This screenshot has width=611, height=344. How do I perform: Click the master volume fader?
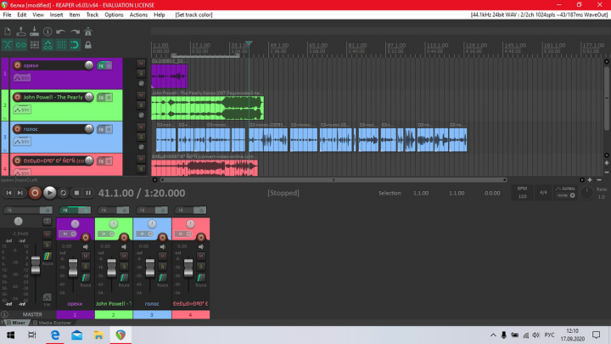(36, 265)
